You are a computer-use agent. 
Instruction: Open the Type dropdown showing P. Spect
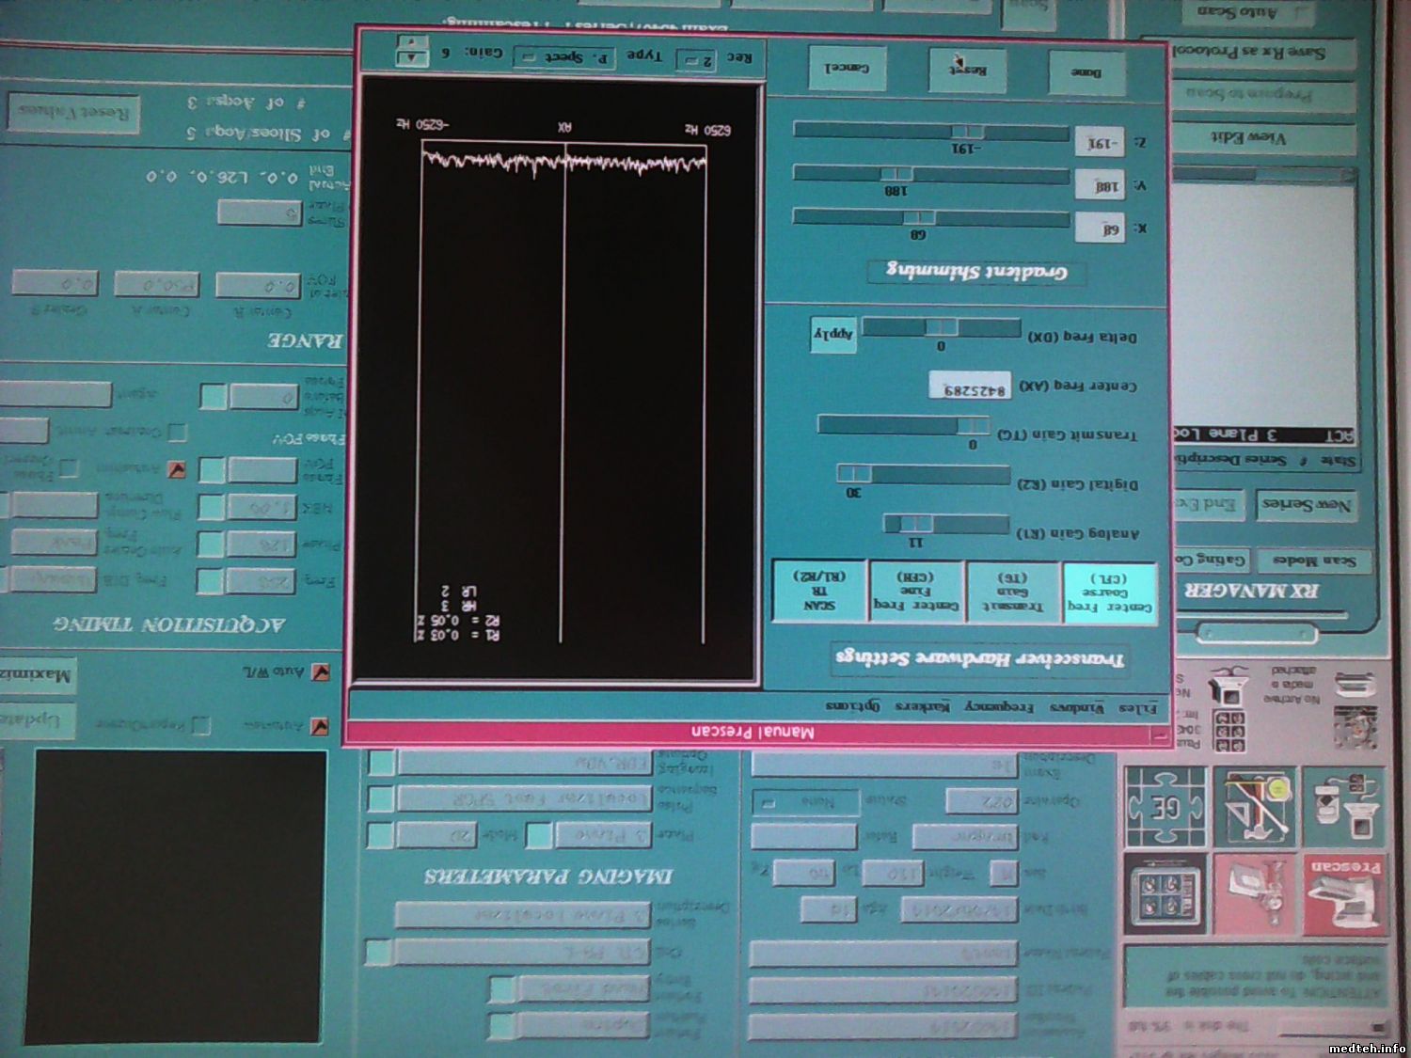point(564,57)
